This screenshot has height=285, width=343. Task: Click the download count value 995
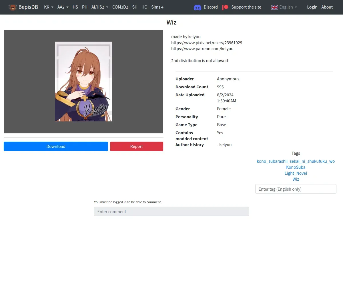pyautogui.click(x=220, y=87)
